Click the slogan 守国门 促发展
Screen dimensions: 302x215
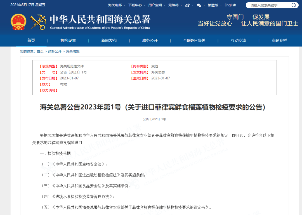pyautogui.click(x=248, y=17)
